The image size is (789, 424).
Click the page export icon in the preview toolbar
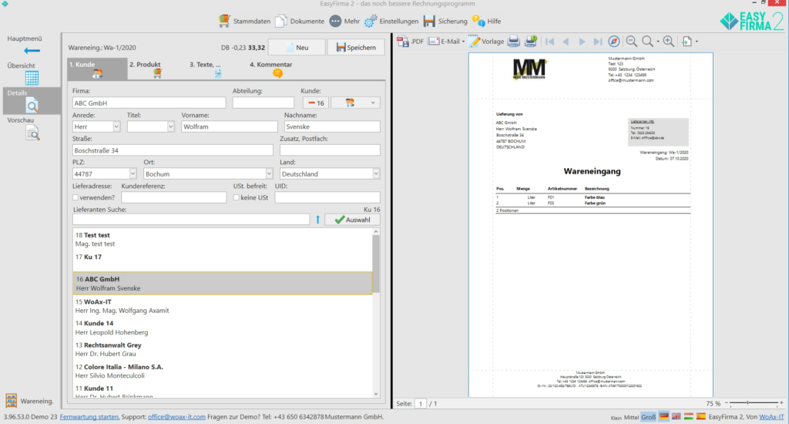point(687,42)
